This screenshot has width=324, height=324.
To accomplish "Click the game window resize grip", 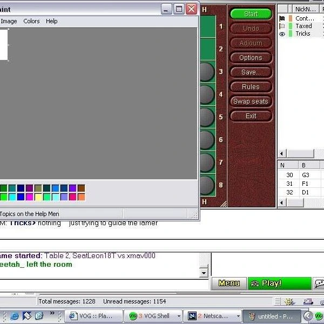I will (224, 204).
